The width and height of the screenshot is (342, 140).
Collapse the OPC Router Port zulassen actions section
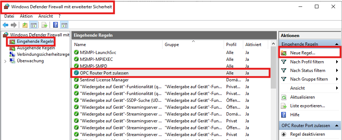pyautogui.click(x=337, y=126)
